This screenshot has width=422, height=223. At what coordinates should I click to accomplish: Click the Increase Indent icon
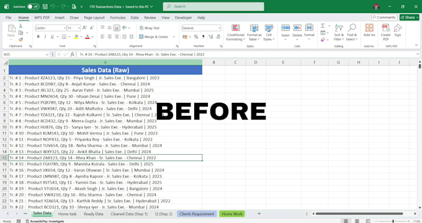coord(132,37)
